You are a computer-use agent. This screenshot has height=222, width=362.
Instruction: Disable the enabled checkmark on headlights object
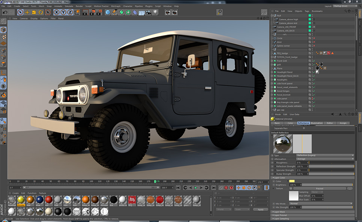[x=314, y=80]
